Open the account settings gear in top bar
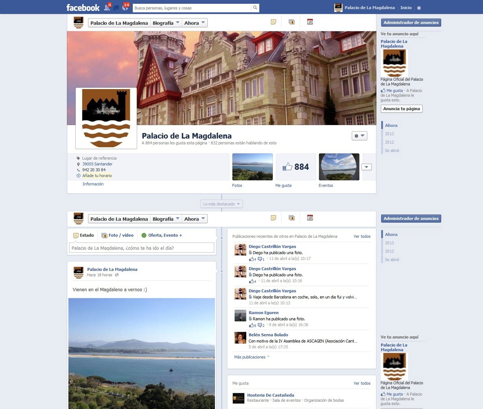 pyautogui.click(x=419, y=8)
